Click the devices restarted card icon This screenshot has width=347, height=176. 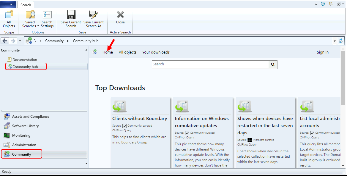pos(245,106)
